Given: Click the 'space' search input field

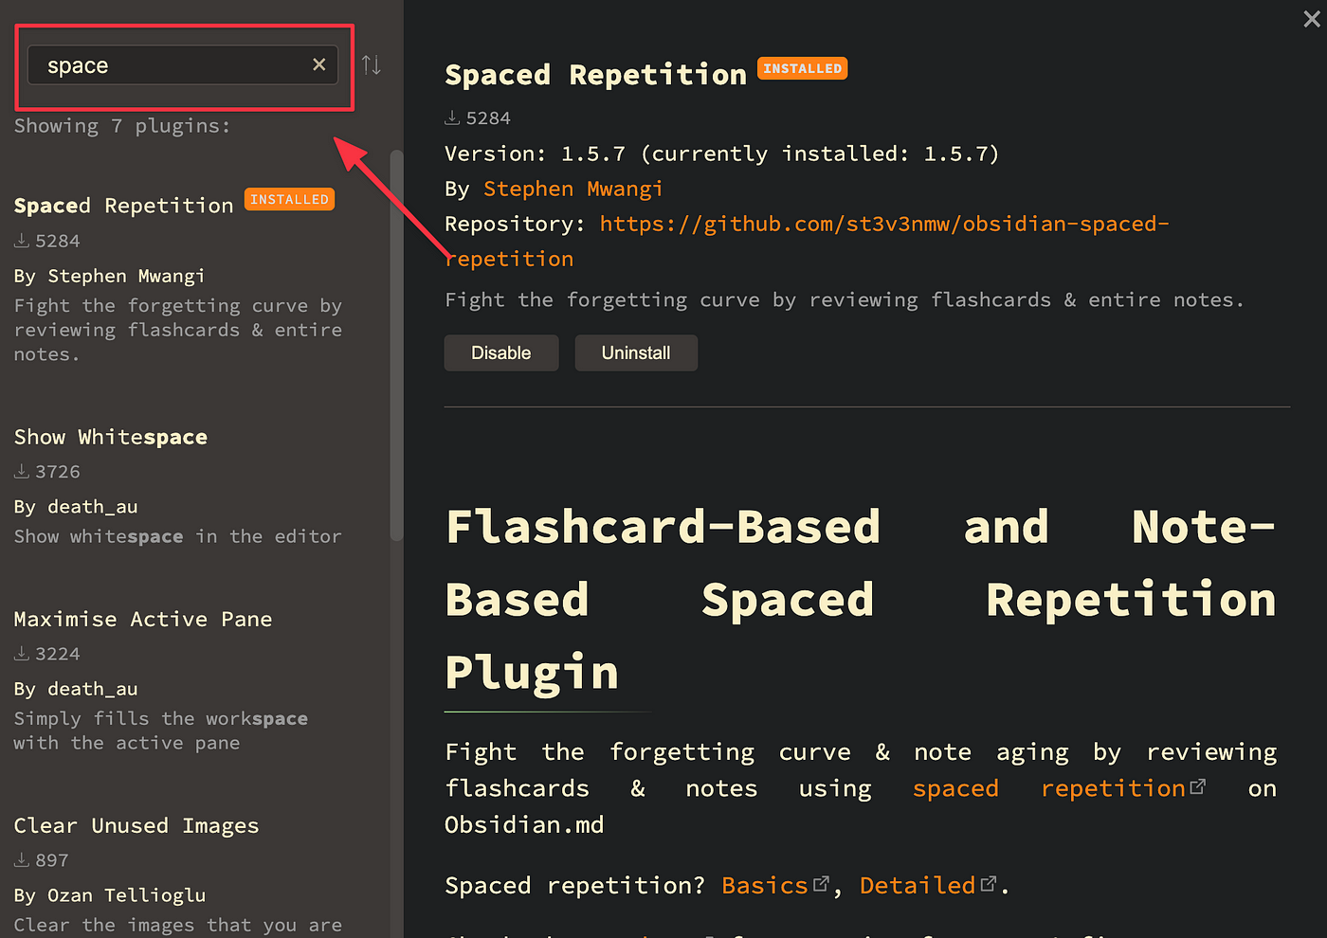Looking at the screenshot, I should tap(183, 65).
